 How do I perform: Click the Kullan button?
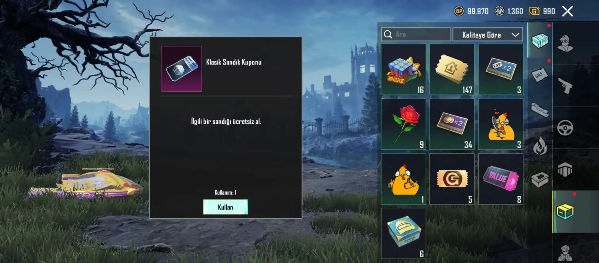226,207
